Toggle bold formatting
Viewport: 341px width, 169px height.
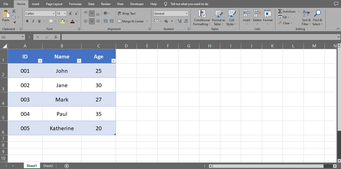[27, 21]
